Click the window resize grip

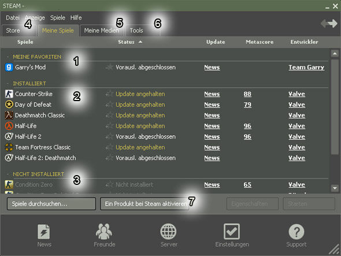click(334, 249)
